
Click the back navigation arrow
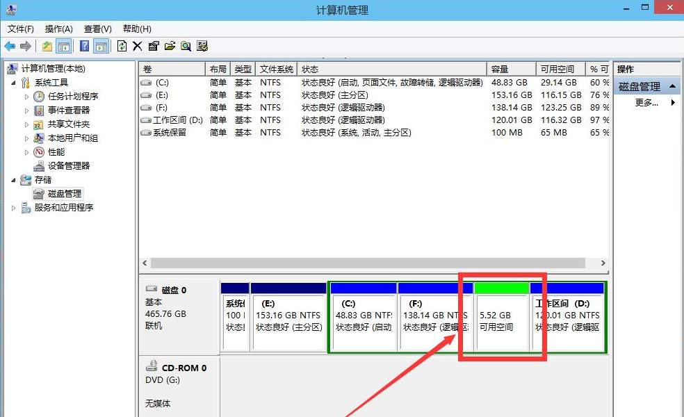(x=8, y=46)
